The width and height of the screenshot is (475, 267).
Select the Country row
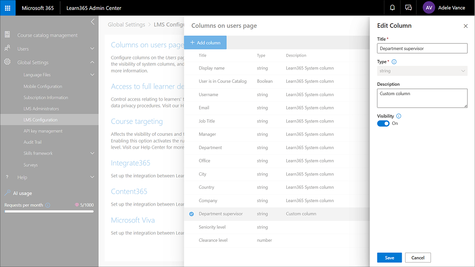point(276,187)
